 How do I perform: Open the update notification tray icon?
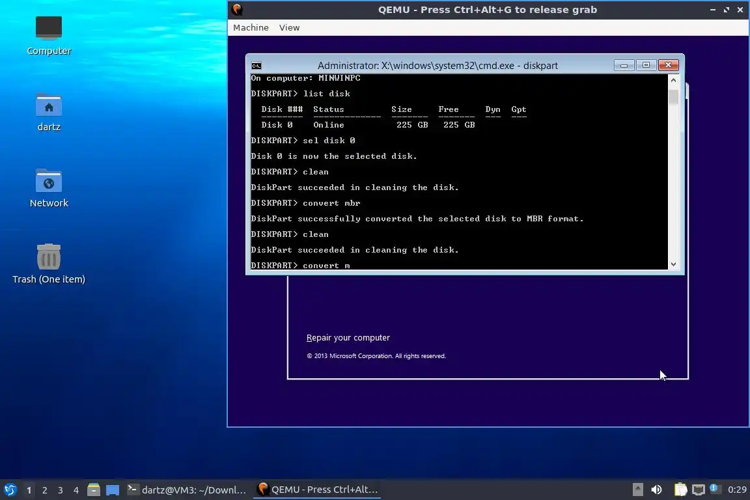[715, 488]
